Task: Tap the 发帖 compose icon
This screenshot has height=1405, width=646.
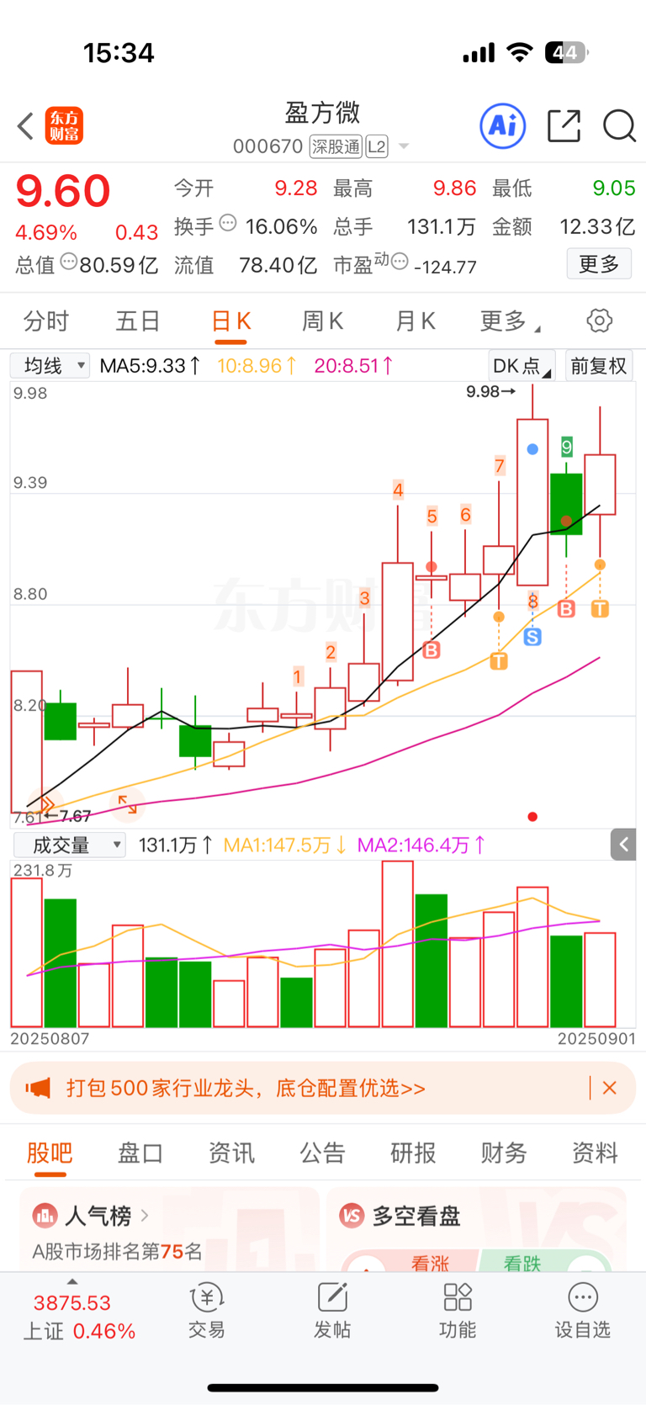Action: [x=332, y=1297]
